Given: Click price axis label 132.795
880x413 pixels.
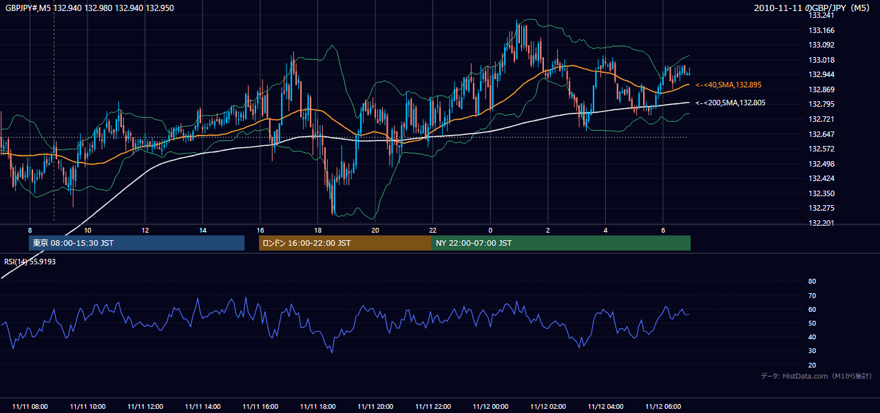Looking at the screenshot, I should [822, 104].
